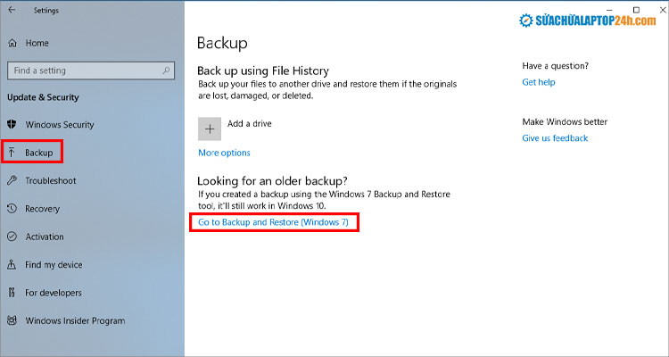
Task: Click Back up using File History heading
Action: 263,71
